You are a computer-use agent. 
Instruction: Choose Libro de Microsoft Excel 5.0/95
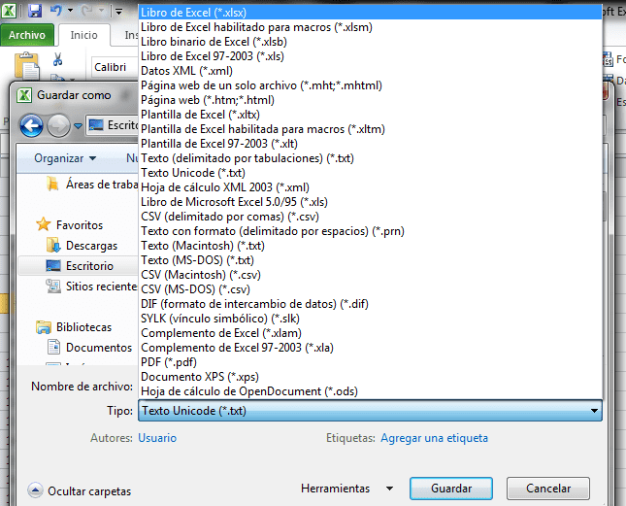(x=370, y=202)
